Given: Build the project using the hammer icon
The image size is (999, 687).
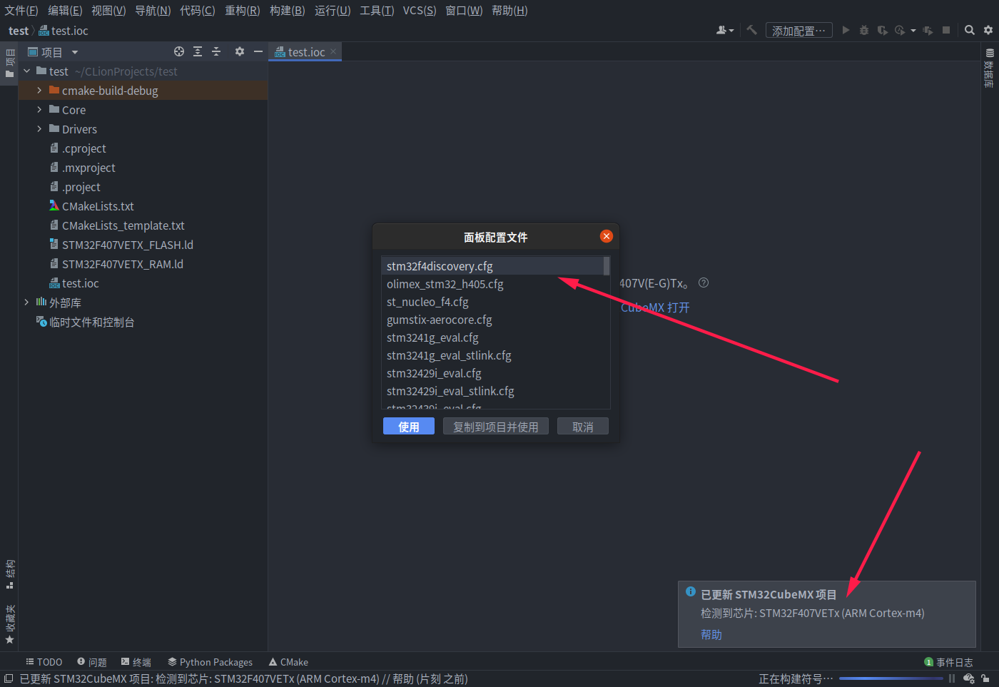Looking at the screenshot, I should (751, 30).
